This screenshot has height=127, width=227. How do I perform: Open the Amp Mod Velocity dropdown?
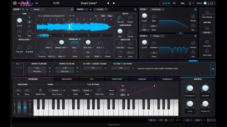click(207, 32)
